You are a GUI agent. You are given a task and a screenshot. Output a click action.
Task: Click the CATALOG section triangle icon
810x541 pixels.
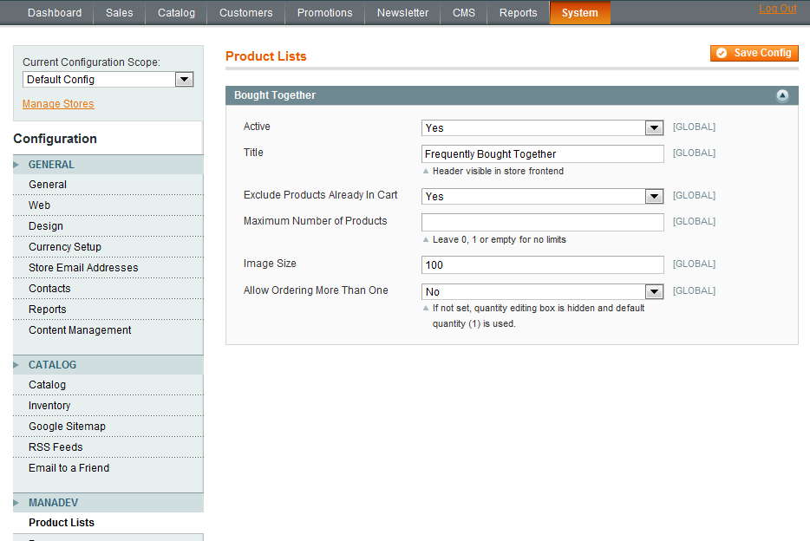(16, 365)
